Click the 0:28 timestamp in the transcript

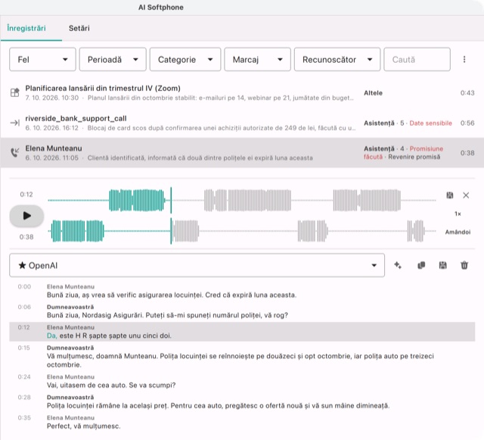click(x=24, y=398)
